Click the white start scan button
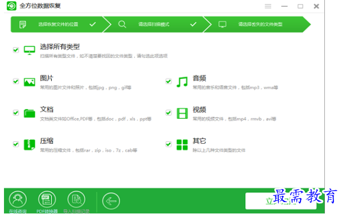This screenshot has width=342, height=214. 281,201
